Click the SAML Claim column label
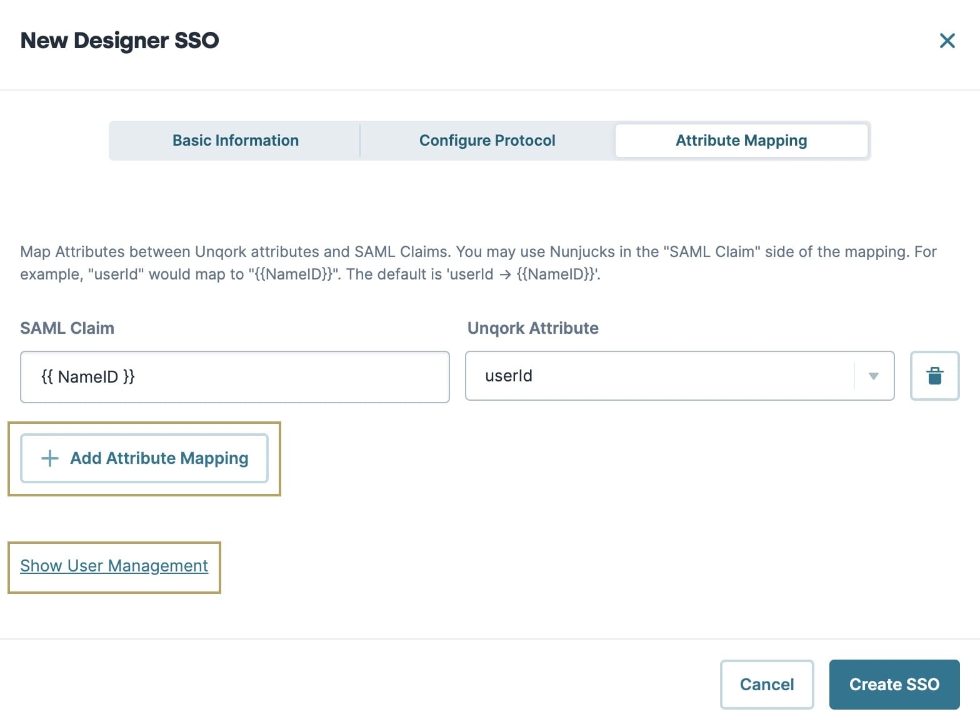 click(x=67, y=328)
